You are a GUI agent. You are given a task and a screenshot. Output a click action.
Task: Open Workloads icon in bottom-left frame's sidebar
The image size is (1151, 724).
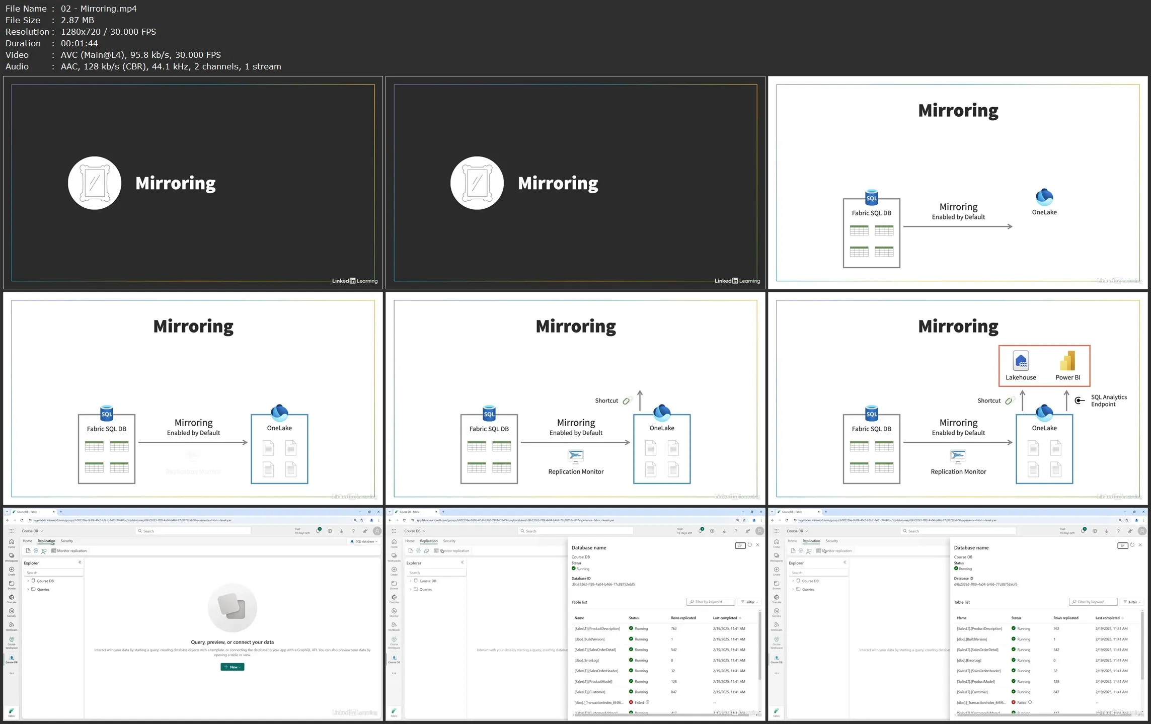(11, 626)
